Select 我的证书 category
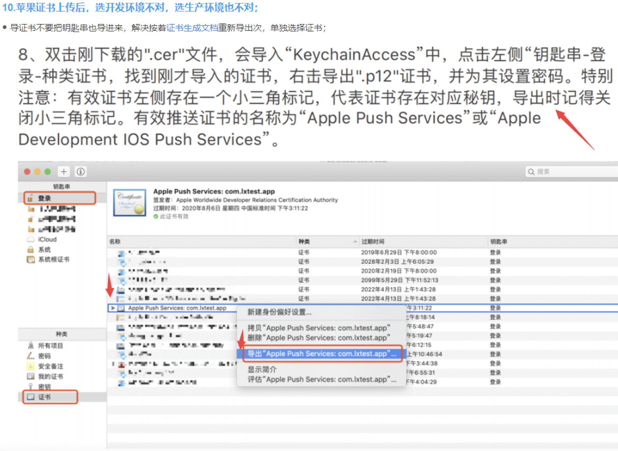The width and height of the screenshot is (618, 451). [50, 376]
